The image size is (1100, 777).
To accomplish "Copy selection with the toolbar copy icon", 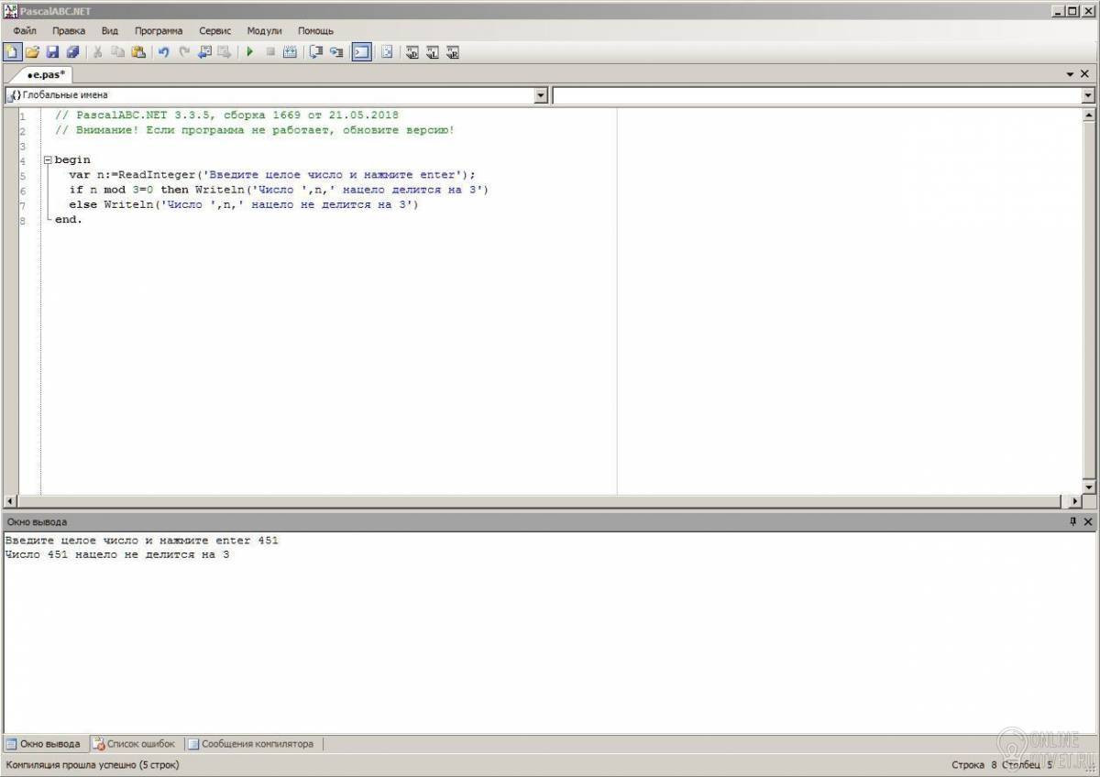I will tap(117, 52).
